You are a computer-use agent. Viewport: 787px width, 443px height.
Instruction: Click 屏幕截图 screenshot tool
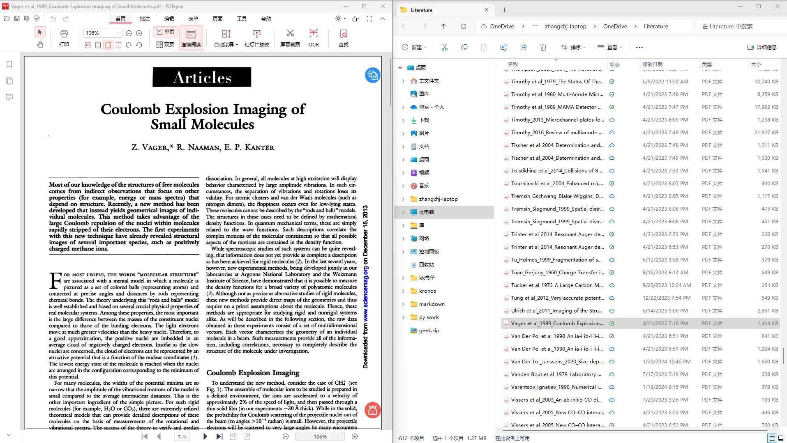tap(290, 38)
